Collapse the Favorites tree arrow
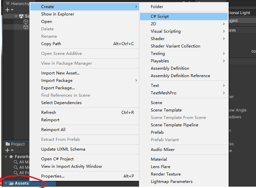This screenshot has width=256, height=188. click(6, 157)
